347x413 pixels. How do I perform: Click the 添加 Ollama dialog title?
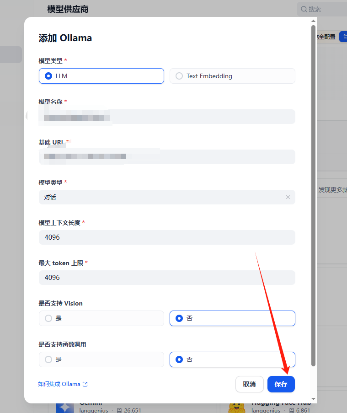tap(65, 38)
